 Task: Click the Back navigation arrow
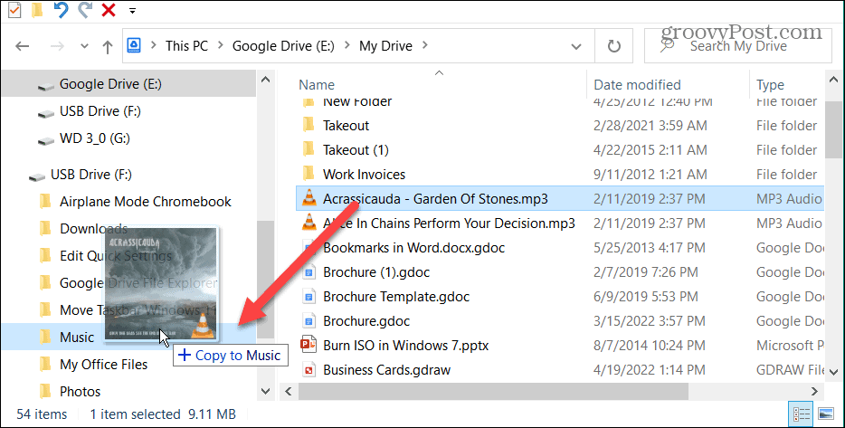click(x=24, y=46)
